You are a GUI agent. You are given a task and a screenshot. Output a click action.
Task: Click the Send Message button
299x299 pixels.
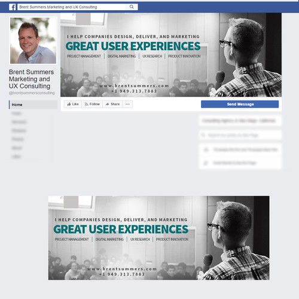coord(240,104)
